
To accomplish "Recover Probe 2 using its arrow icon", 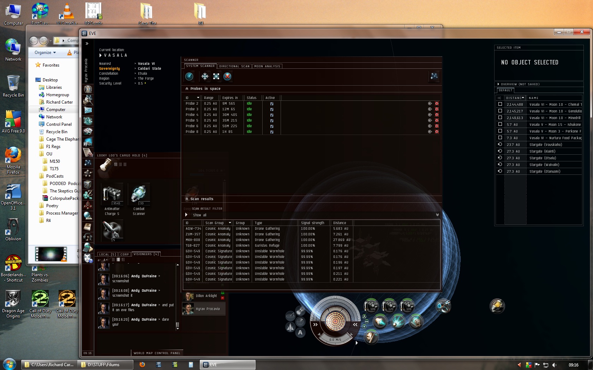I will tap(430, 104).
